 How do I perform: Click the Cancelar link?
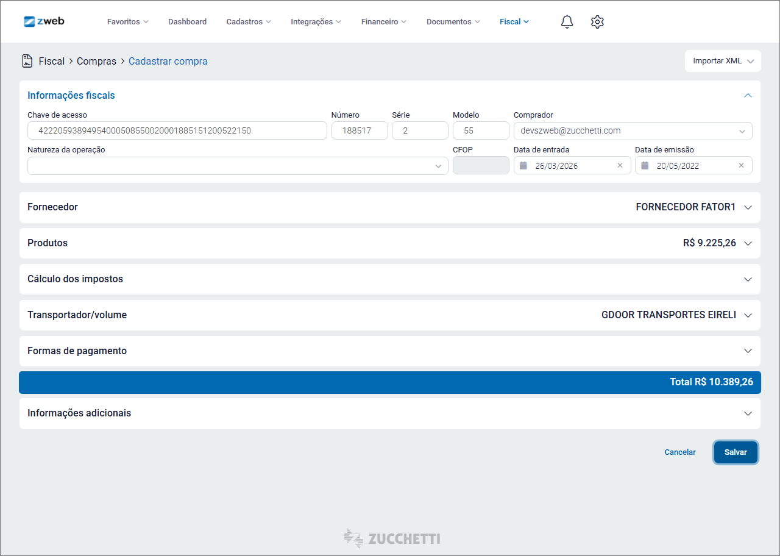(679, 452)
